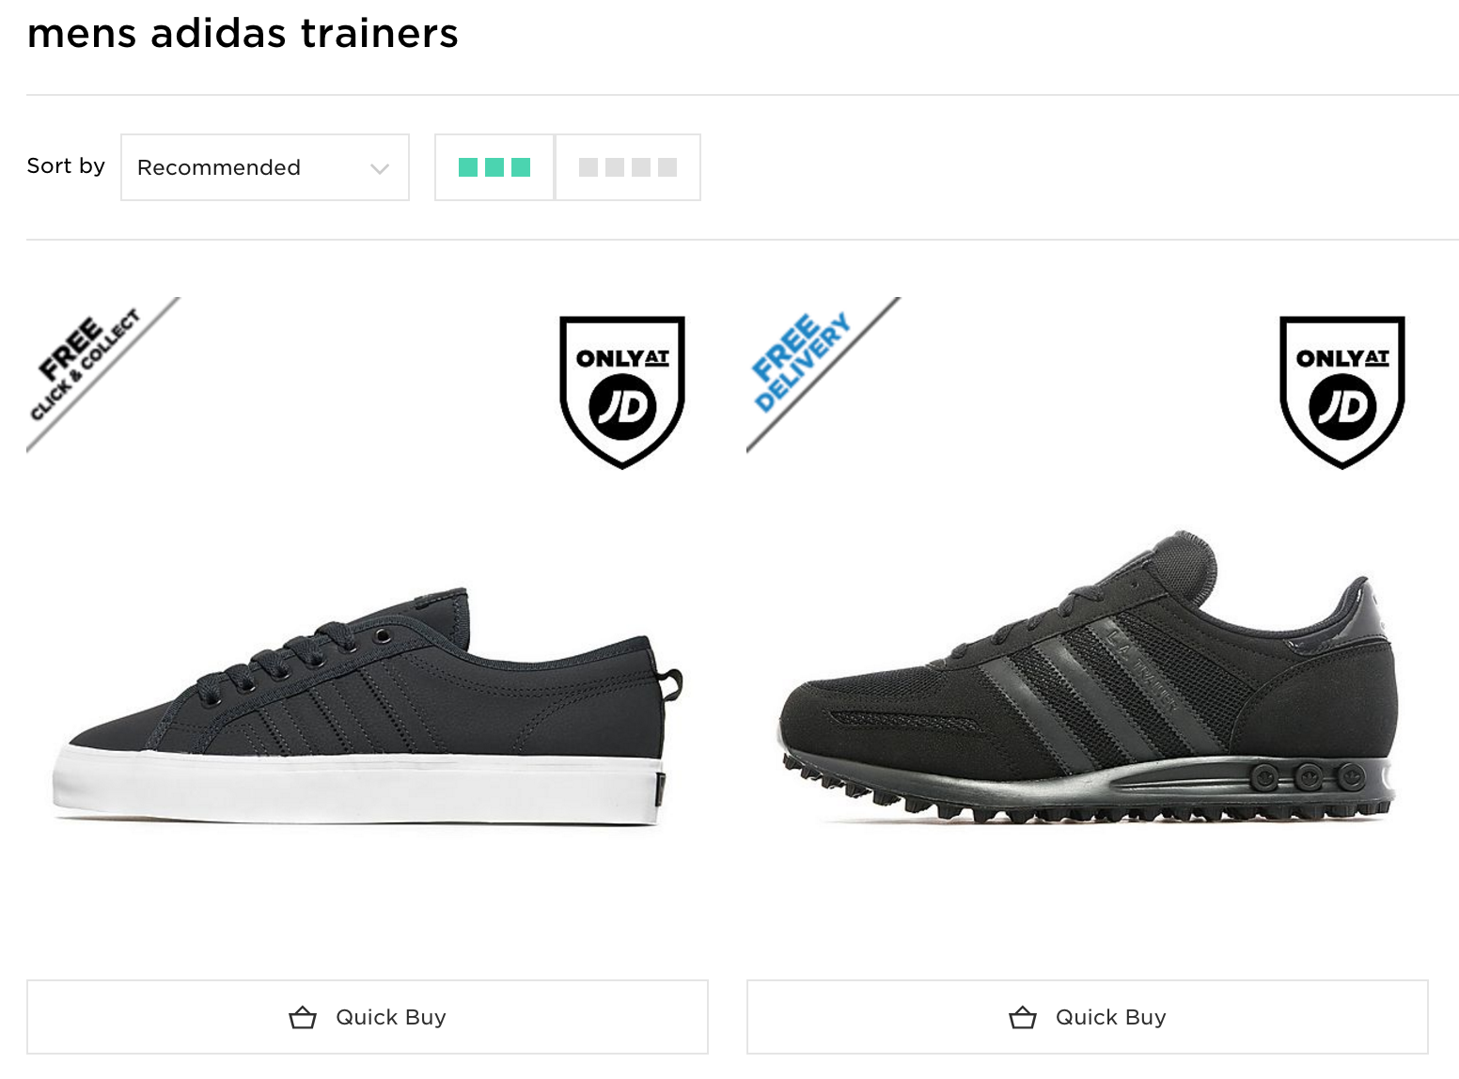The image size is (1459, 1079).
Task: Select the Only At JD shield above the left trainer
Action: coord(622,389)
